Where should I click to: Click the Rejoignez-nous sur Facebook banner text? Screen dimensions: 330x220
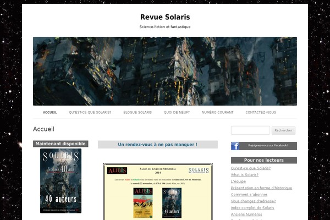268,145
